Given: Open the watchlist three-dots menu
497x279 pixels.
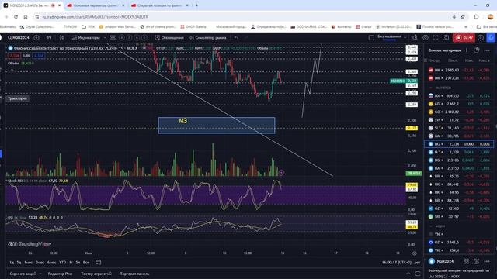Looking at the screenshot, I should (487, 50).
